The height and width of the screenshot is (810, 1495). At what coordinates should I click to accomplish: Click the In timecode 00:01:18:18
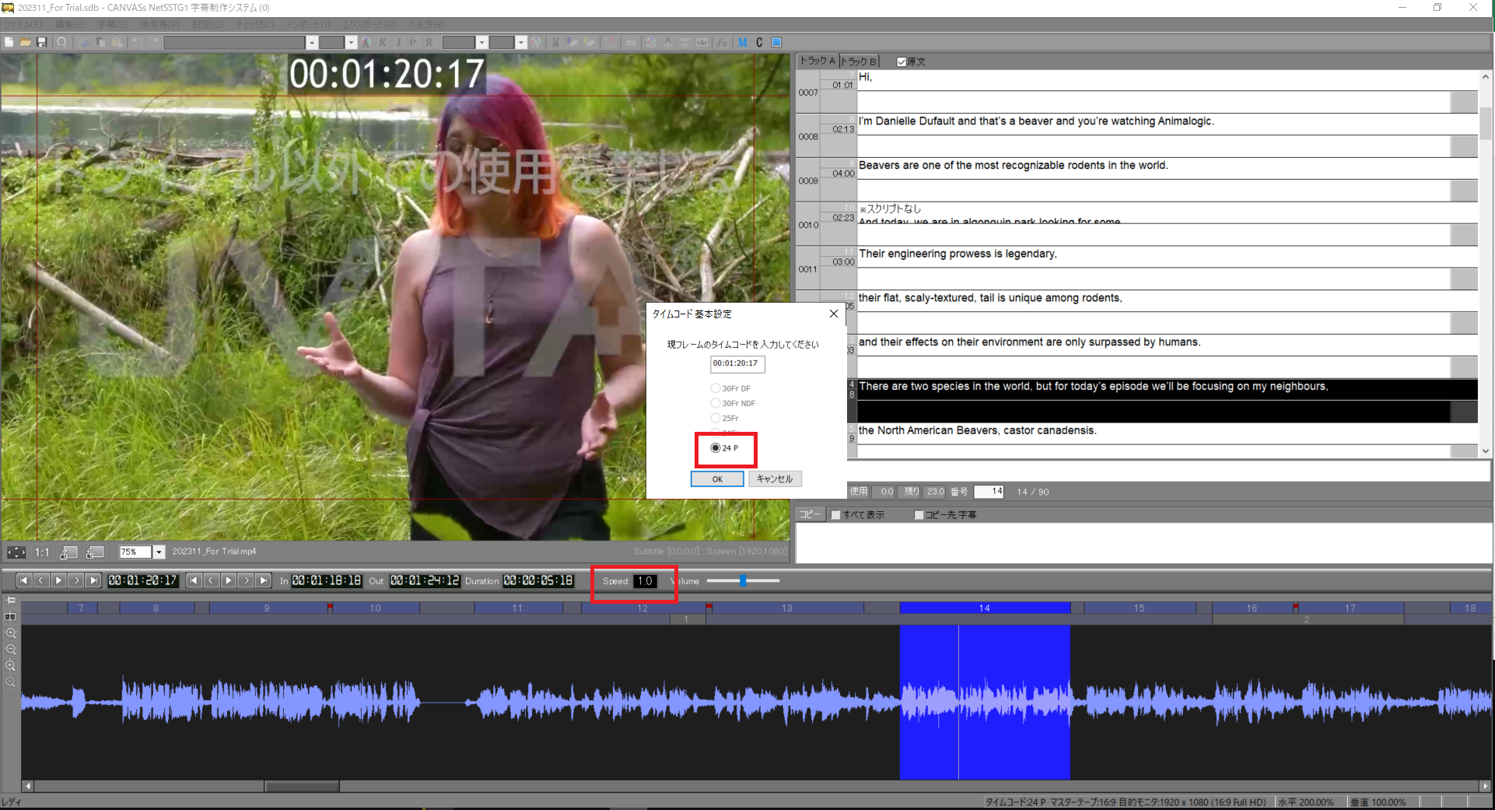click(327, 580)
